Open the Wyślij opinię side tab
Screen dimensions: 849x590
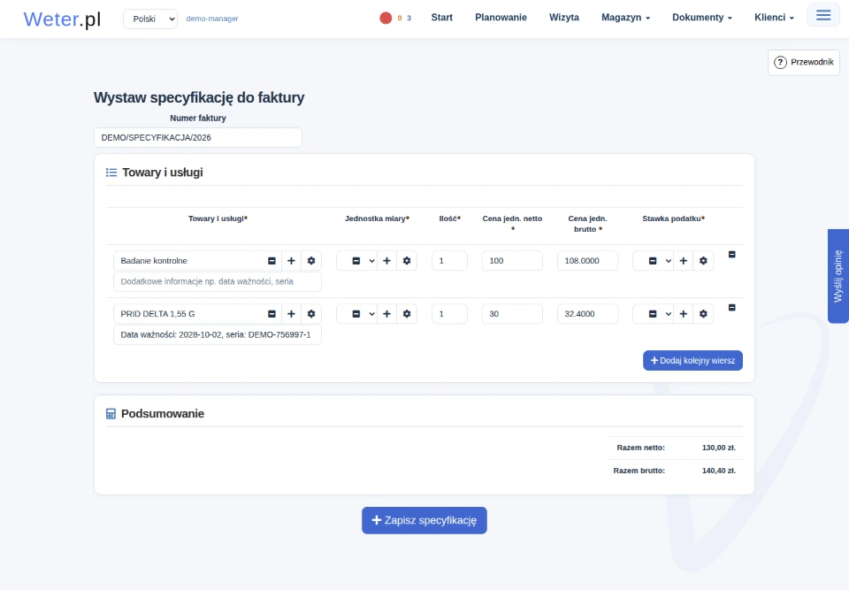[x=838, y=276]
